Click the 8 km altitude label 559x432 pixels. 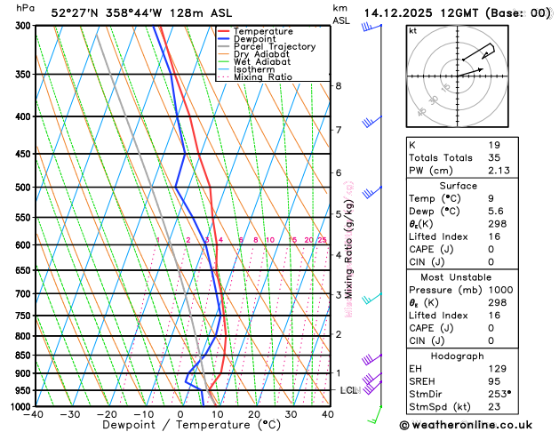[x=339, y=86]
